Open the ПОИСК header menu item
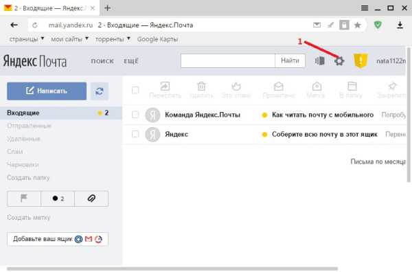The height and width of the screenshot is (272, 412). click(102, 61)
